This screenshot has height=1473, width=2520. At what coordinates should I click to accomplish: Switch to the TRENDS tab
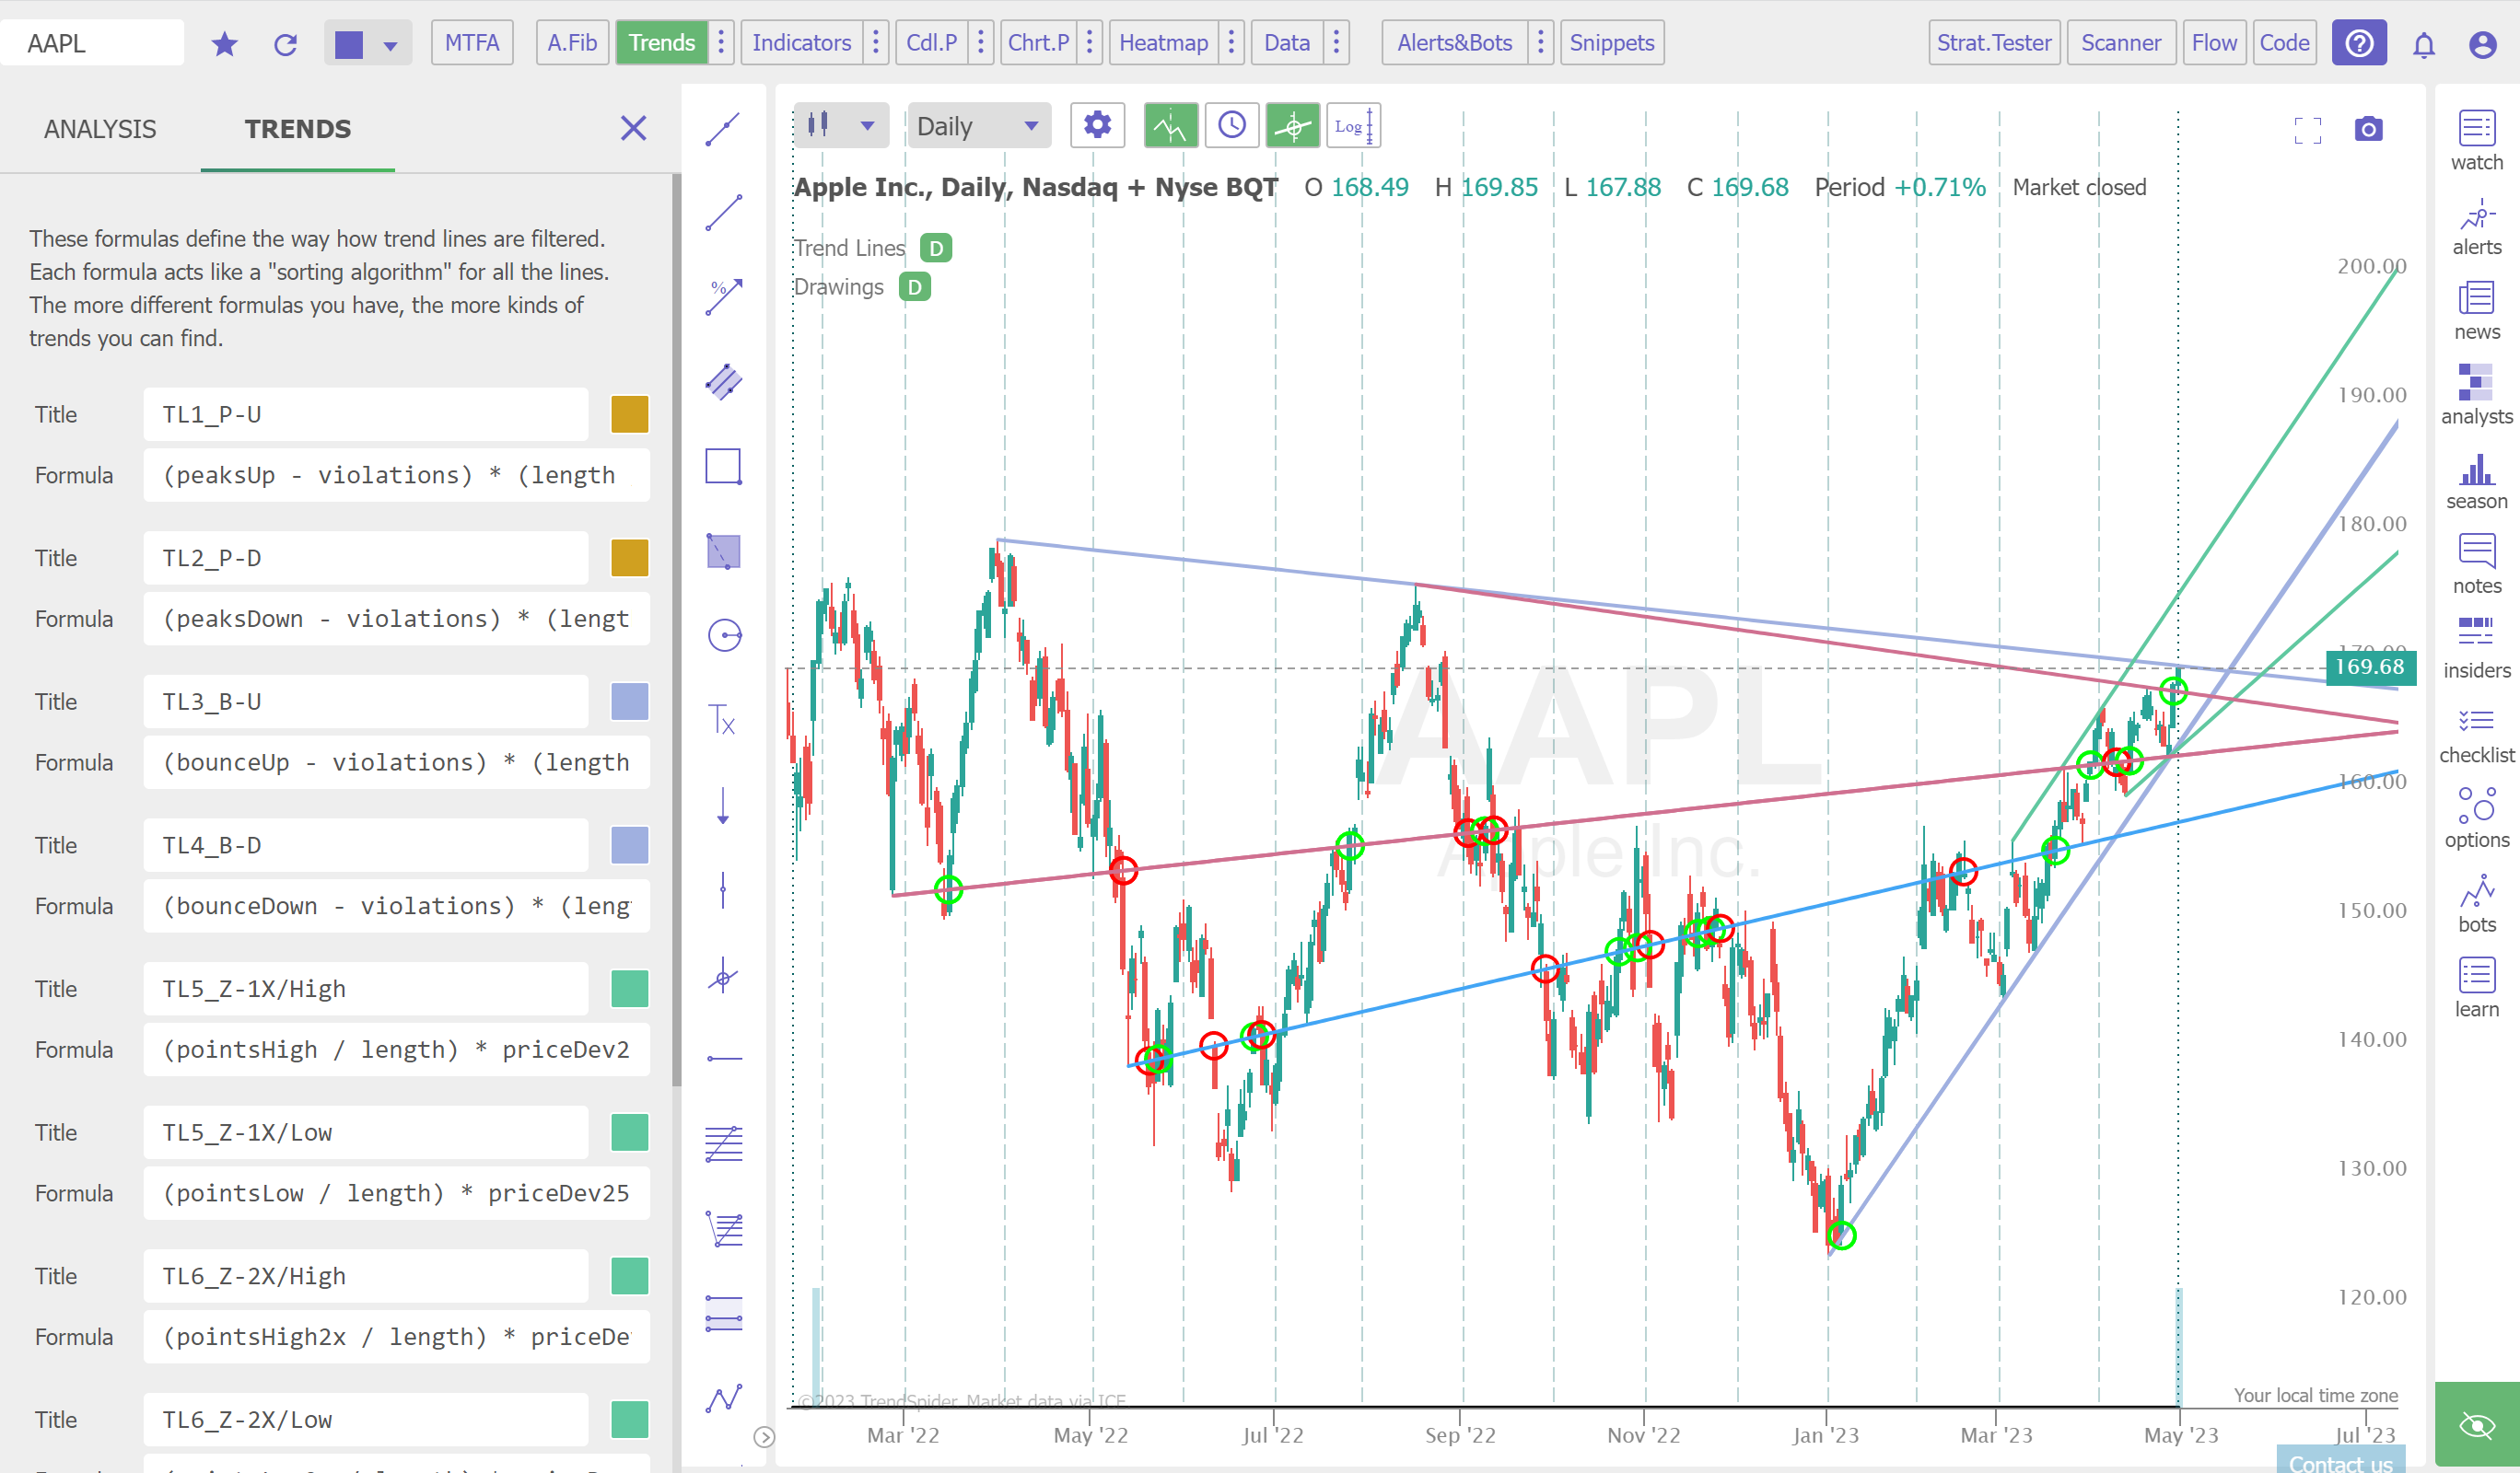pyautogui.click(x=297, y=129)
